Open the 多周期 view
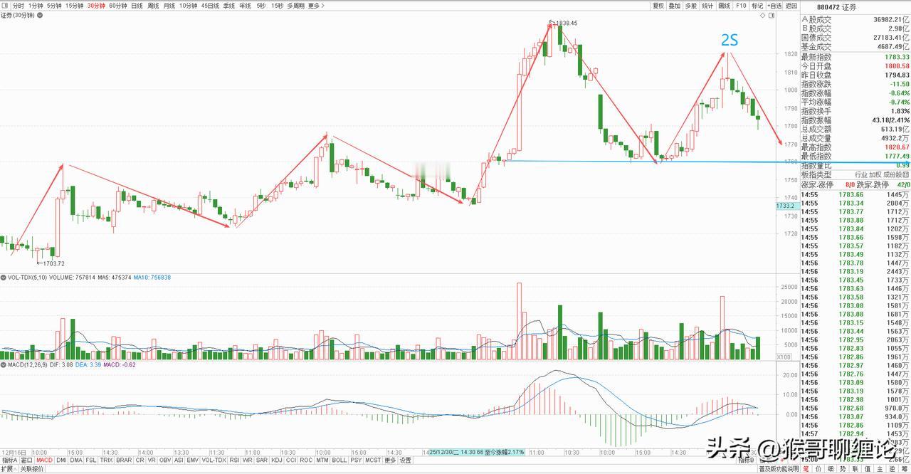911x474 pixels. click(x=295, y=6)
